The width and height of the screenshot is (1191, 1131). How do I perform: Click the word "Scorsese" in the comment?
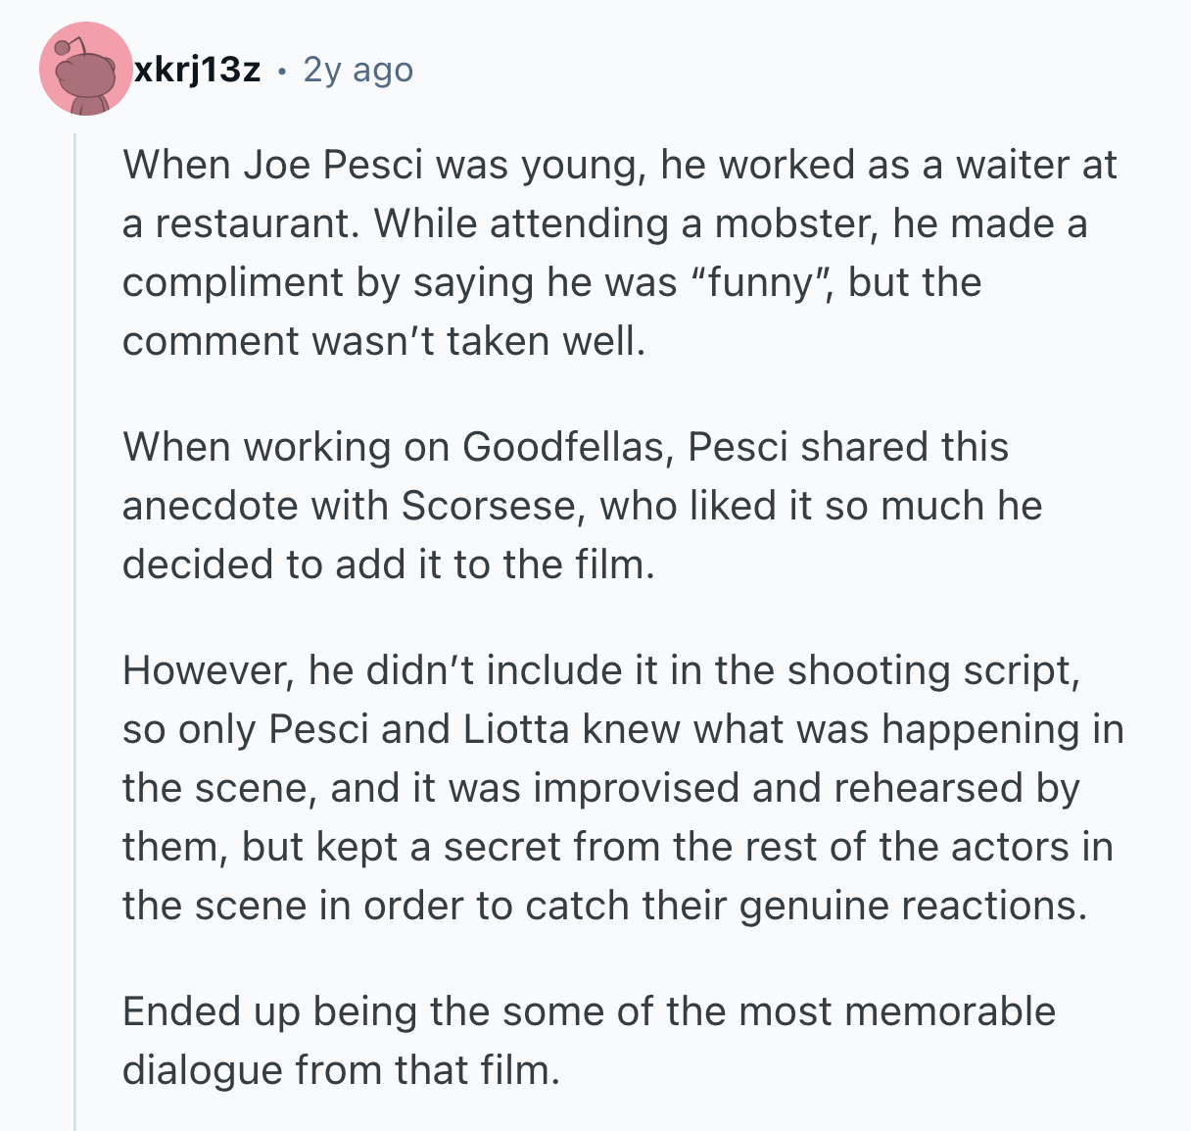point(487,506)
